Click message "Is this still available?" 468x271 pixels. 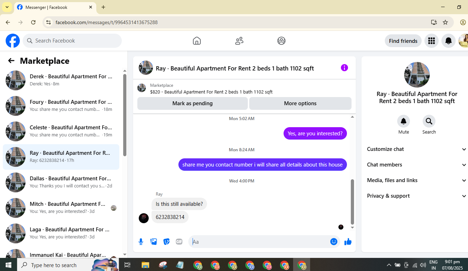click(x=179, y=204)
